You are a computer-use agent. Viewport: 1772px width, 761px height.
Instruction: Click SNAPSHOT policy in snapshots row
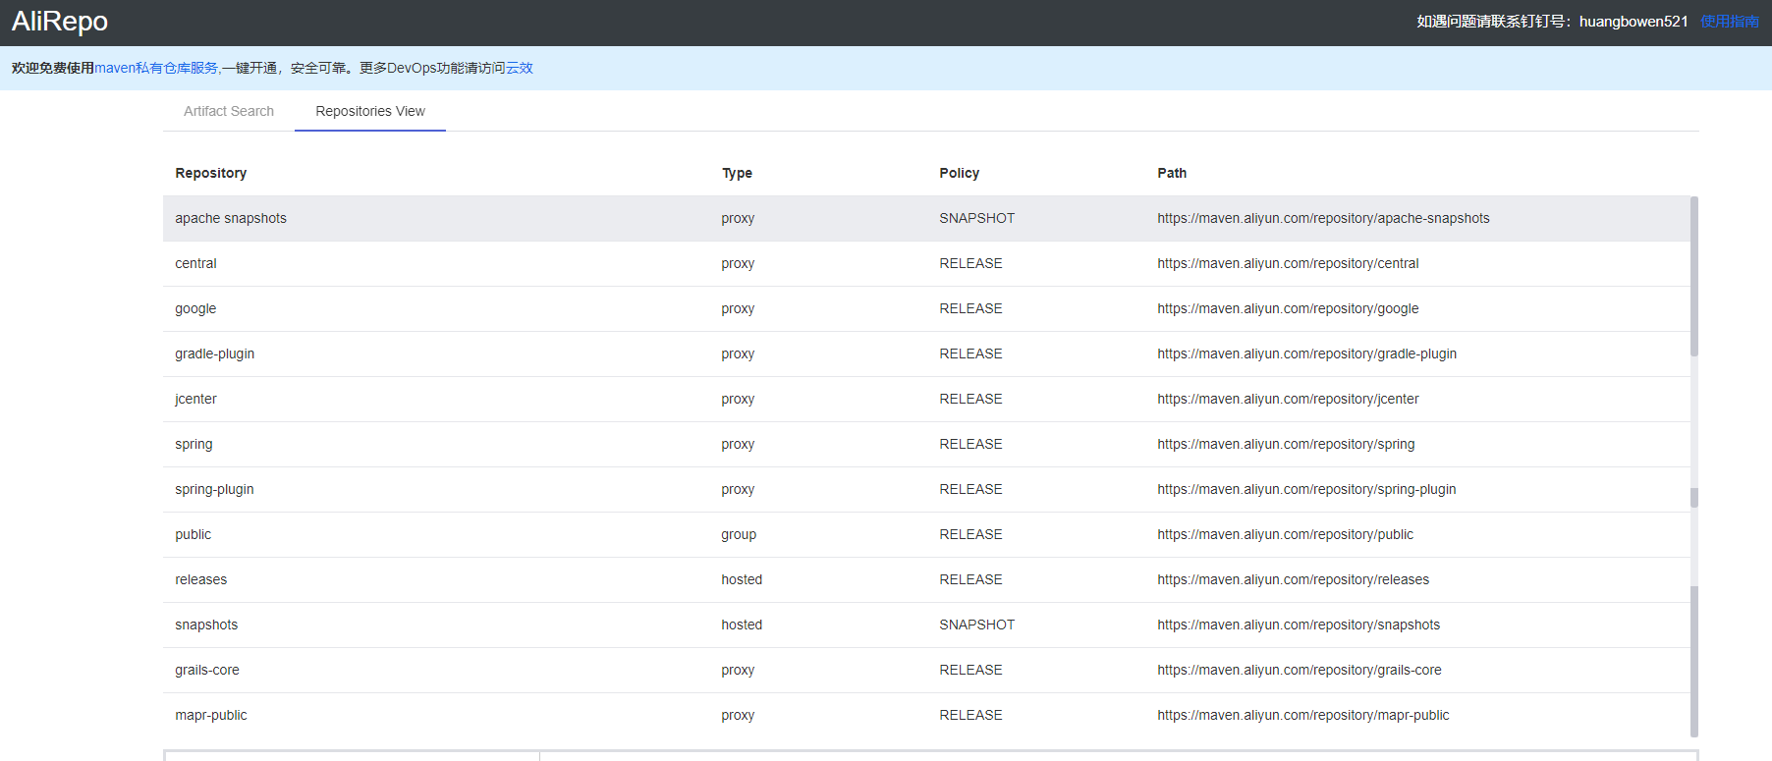tap(976, 625)
